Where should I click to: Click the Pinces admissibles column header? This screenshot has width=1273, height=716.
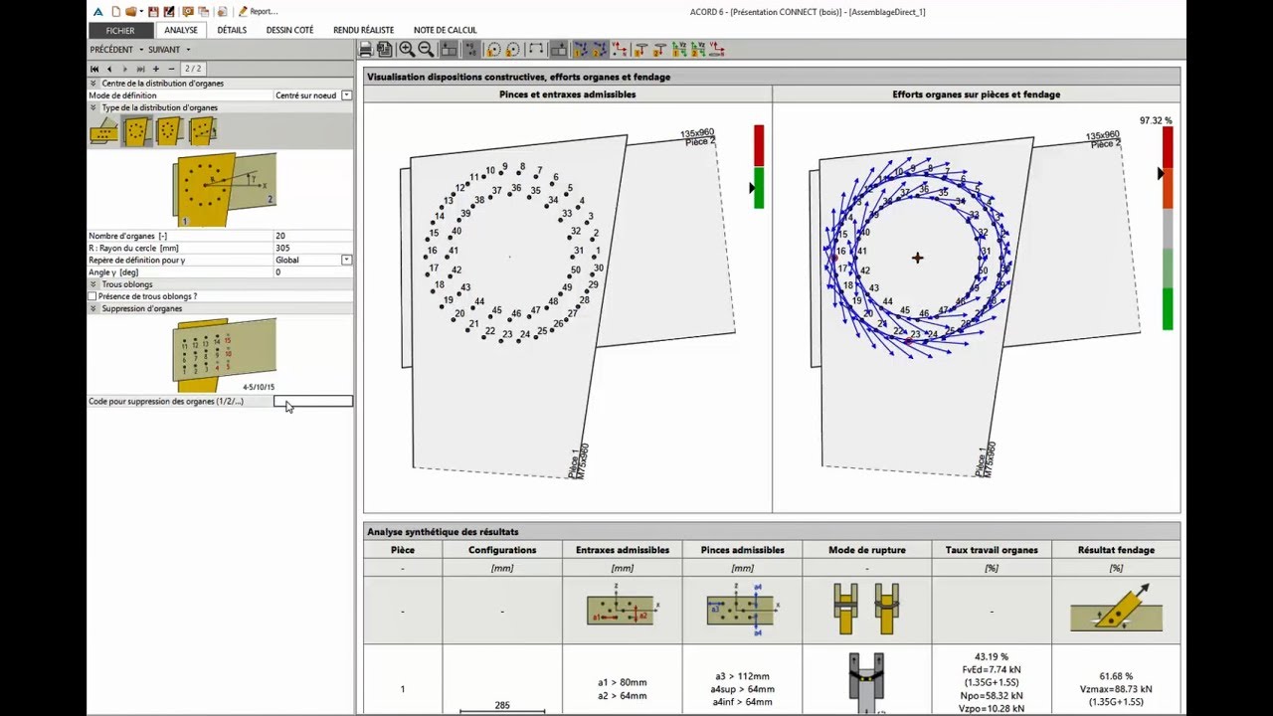[x=742, y=550]
